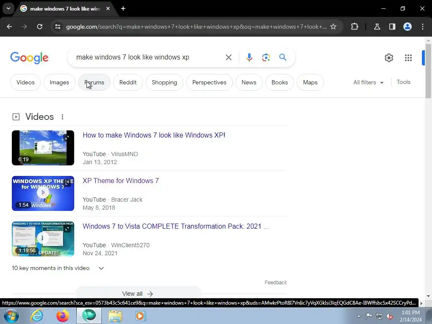Open the network tray icon
The width and height of the screenshot is (432, 324).
(x=379, y=316)
